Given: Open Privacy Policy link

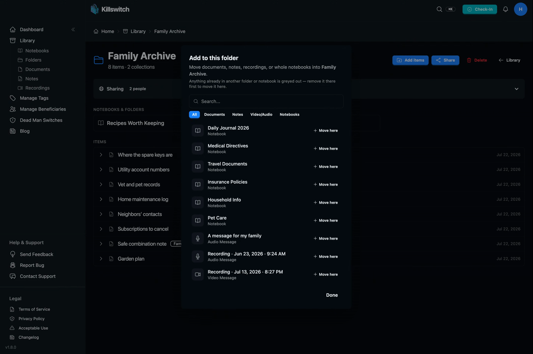Looking at the screenshot, I should pos(31,319).
